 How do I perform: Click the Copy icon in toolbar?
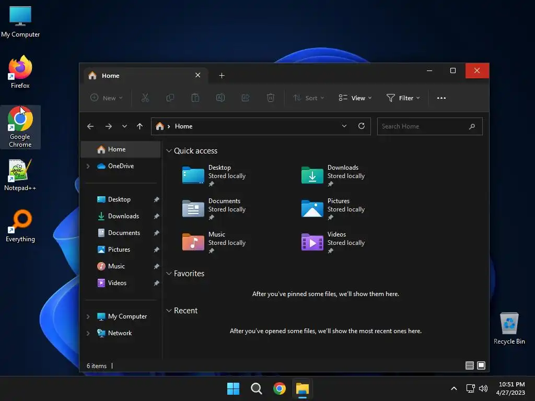click(170, 98)
